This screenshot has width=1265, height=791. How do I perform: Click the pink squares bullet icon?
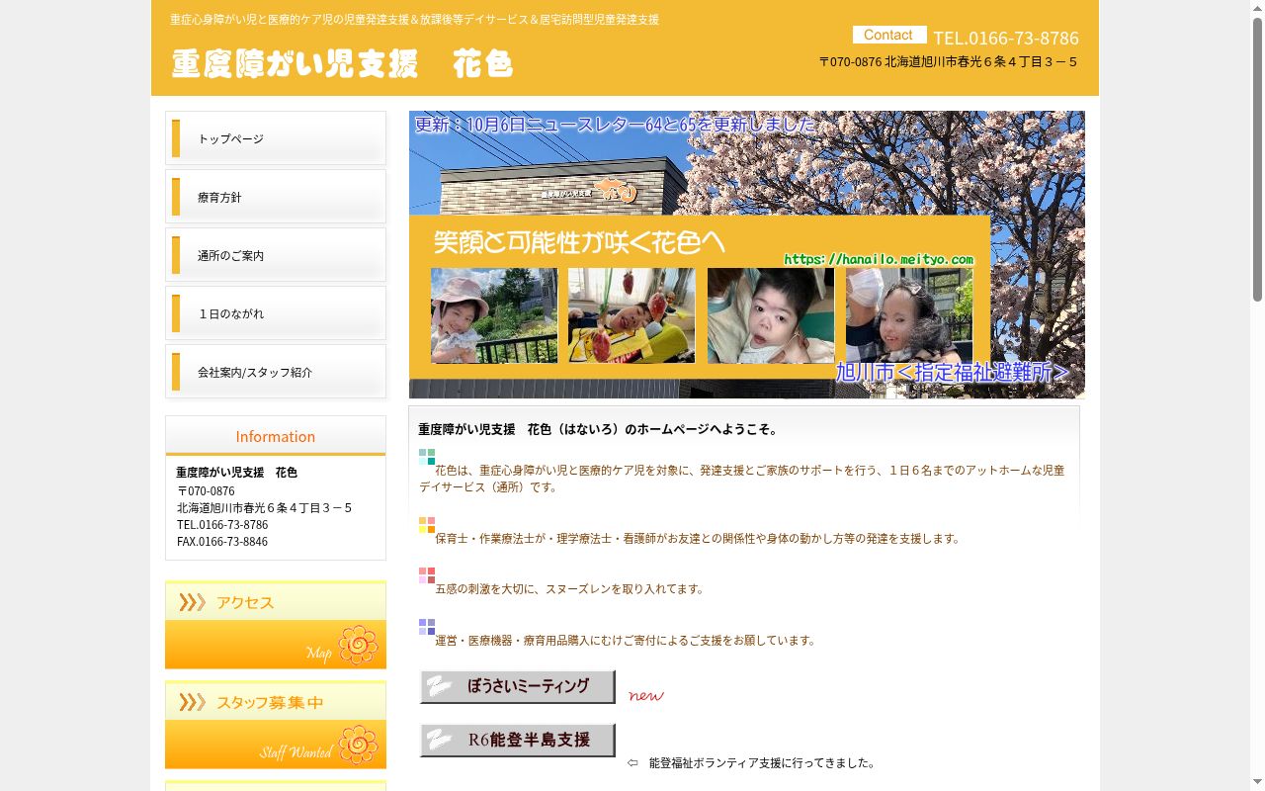(427, 575)
